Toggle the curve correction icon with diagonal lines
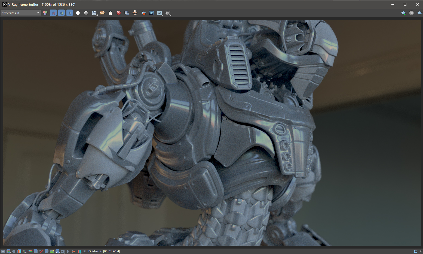The image size is (423, 254). [41, 251]
